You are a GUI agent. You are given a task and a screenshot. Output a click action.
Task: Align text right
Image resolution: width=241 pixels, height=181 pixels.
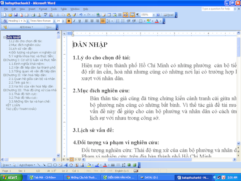pos(97,21)
